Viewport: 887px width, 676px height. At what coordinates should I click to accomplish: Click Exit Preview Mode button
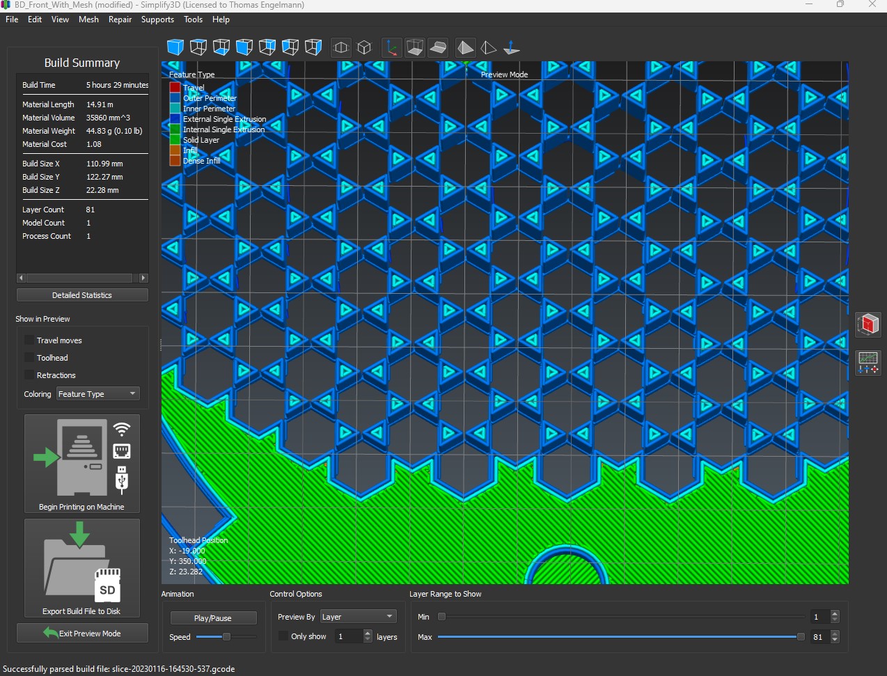click(x=82, y=633)
